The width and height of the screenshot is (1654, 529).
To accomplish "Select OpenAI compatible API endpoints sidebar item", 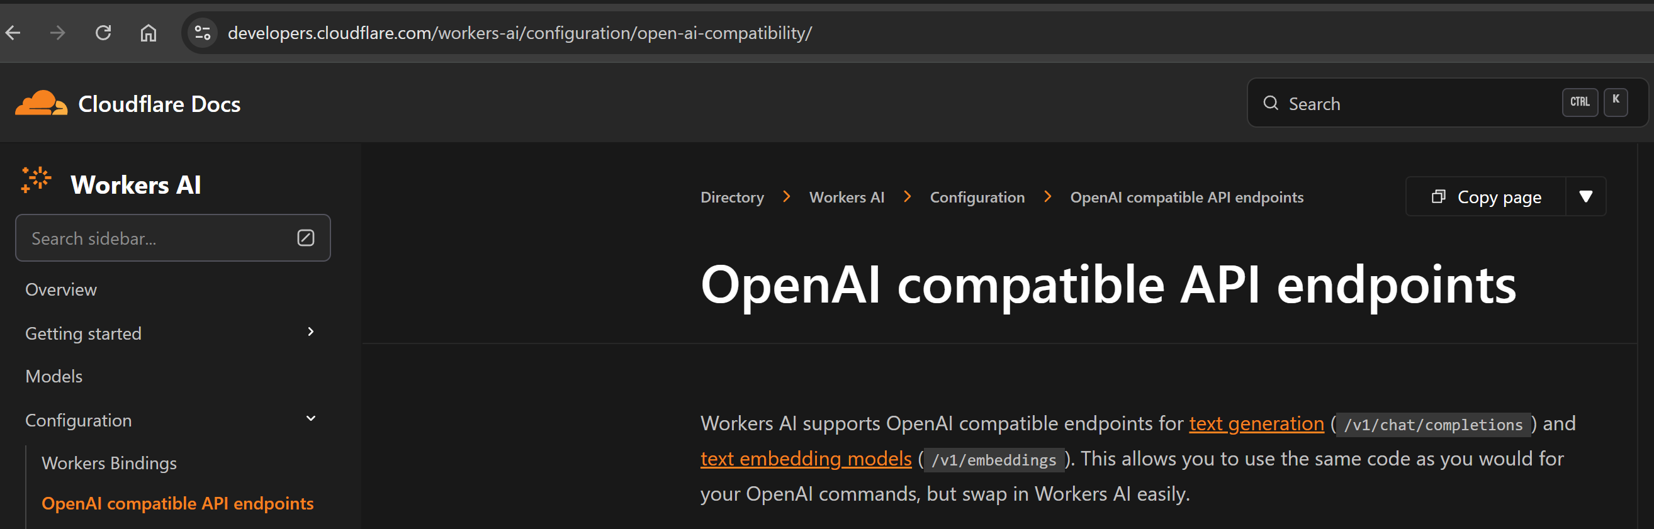I will 178,503.
